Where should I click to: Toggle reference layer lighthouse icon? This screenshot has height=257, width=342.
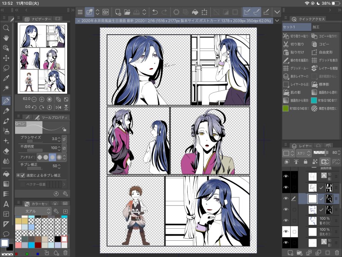[x=296, y=162]
